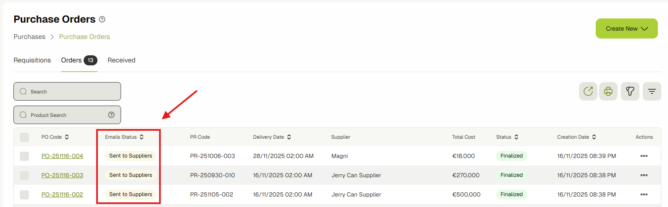Select the checkbox for PO-251116-003
This screenshot has height=207, width=668.
click(x=24, y=175)
